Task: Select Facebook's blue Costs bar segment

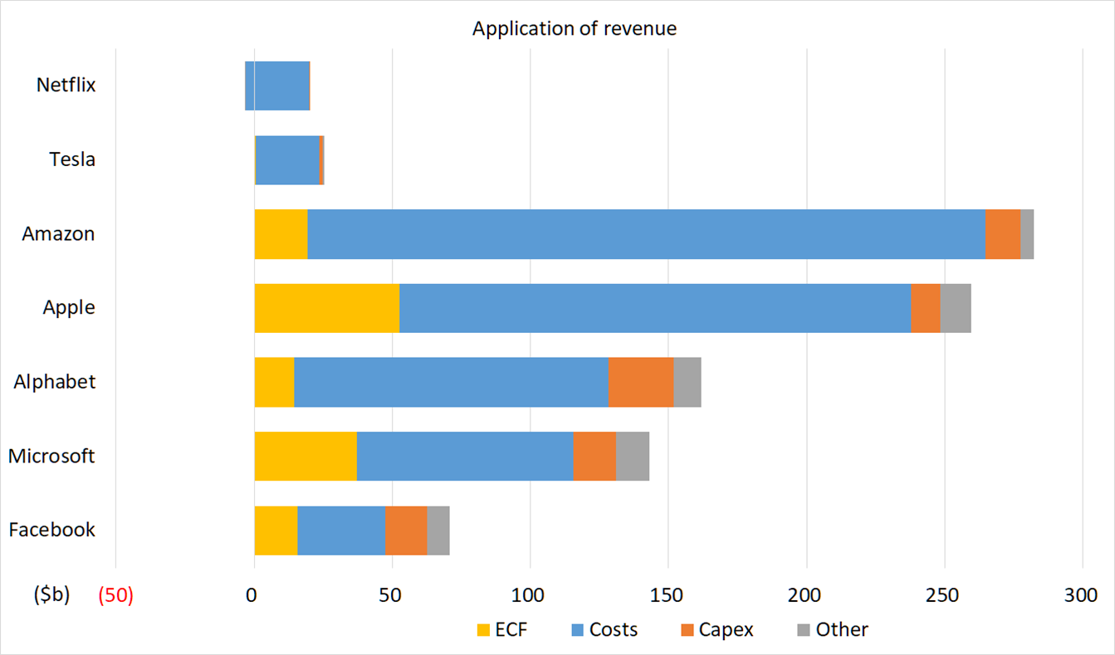Action: (341, 530)
